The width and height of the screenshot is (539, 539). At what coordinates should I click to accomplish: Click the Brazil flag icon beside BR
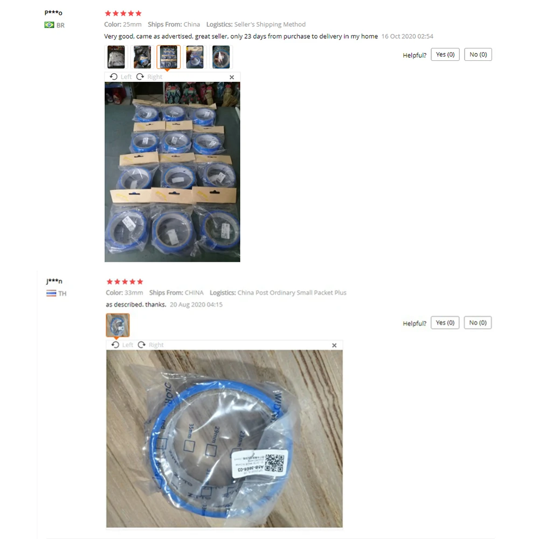click(49, 25)
